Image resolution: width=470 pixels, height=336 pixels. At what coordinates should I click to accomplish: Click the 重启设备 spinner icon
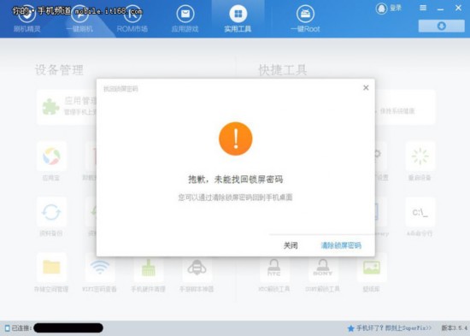pyautogui.click(x=420, y=156)
